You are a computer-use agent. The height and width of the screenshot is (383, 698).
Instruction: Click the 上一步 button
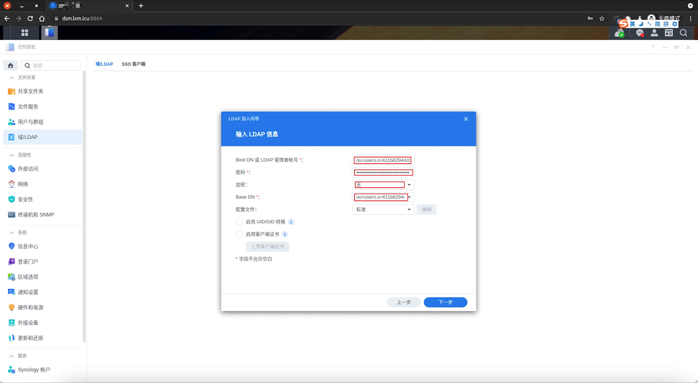[x=404, y=302]
